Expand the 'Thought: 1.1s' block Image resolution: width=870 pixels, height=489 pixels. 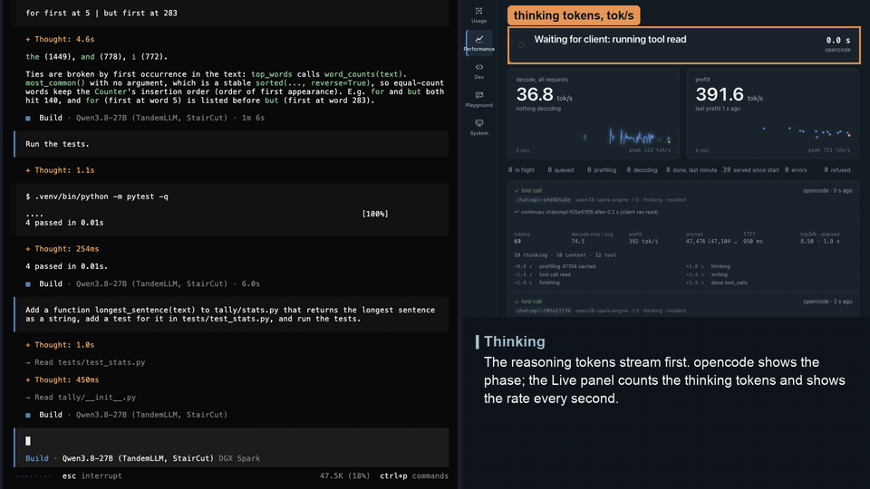pos(60,170)
